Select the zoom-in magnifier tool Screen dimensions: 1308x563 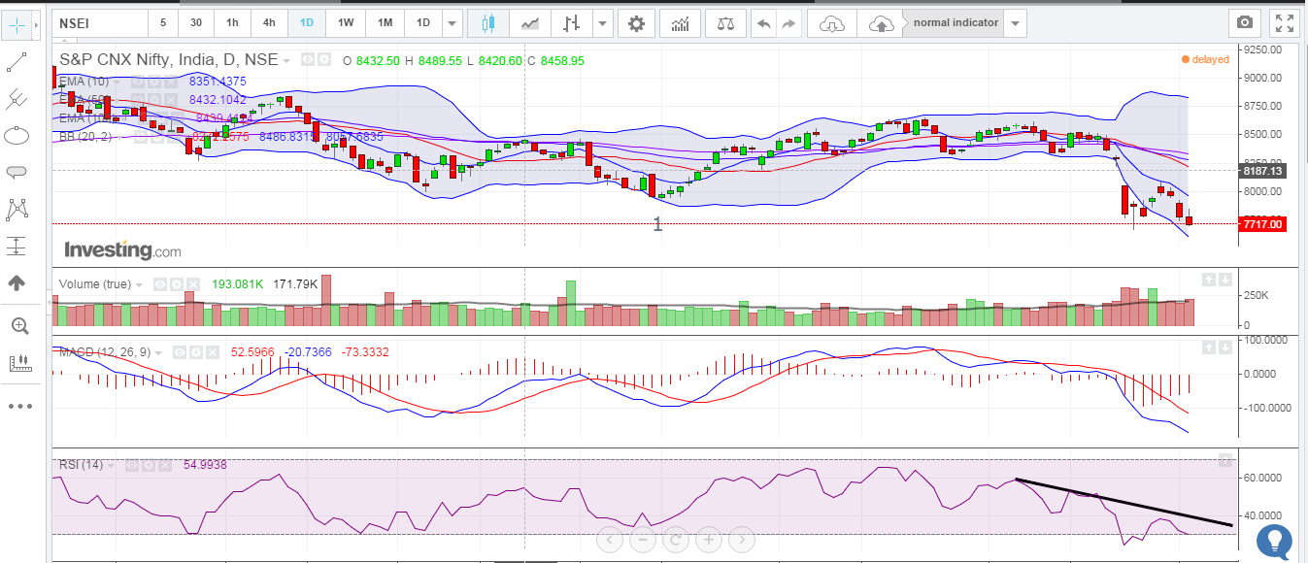(18, 326)
